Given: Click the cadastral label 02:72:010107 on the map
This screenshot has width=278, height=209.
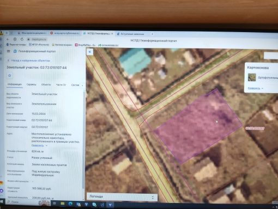Looking at the screenshot, I should point(255,128).
